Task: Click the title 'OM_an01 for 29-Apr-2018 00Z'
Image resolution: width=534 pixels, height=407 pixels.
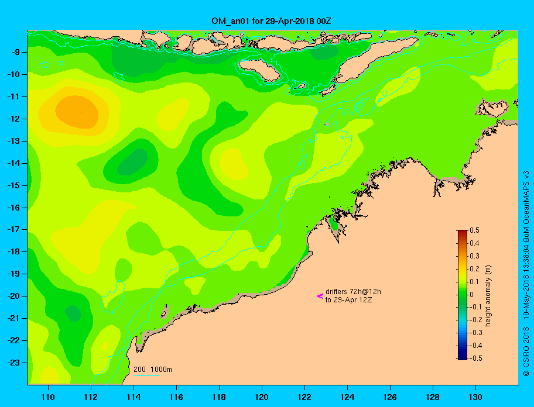Action: 271,21
